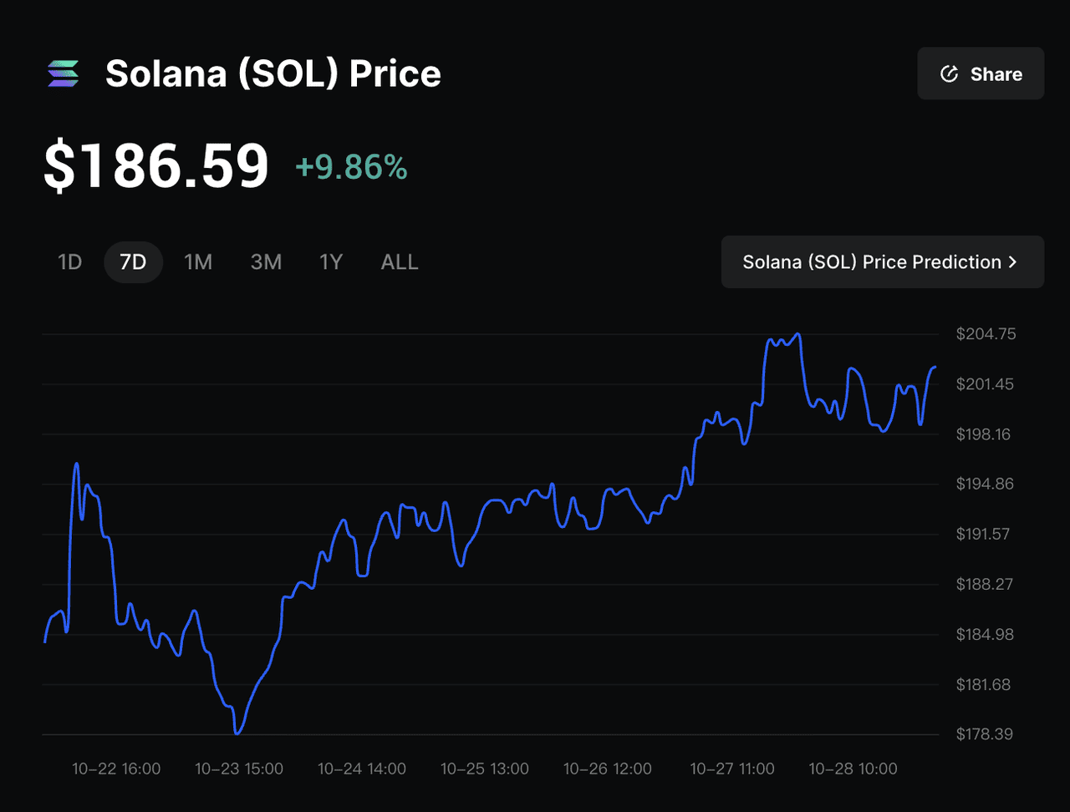
Task: Click the $204.75 axis label
Action: point(986,333)
